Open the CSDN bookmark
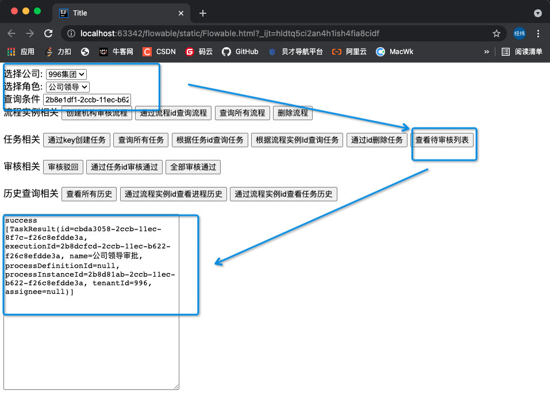The height and width of the screenshot is (398, 550). point(159,52)
